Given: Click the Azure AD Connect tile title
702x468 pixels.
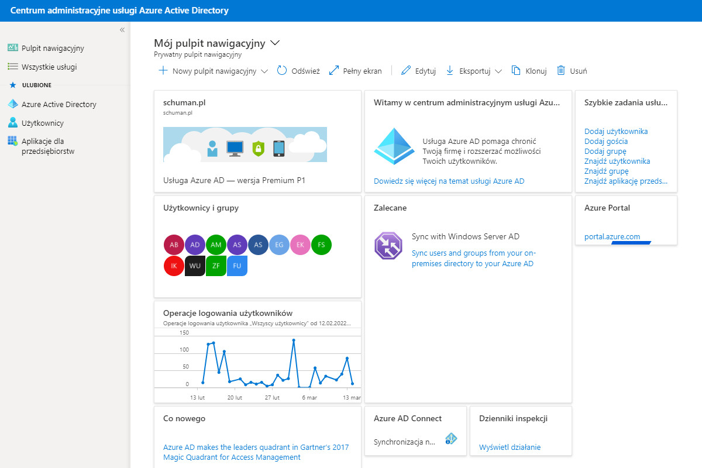Looking at the screenshot, I should pyautogui.click(x=408, y=418).
